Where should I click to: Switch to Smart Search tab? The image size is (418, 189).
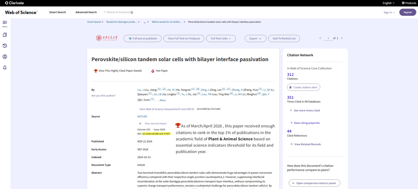point(57,12)
